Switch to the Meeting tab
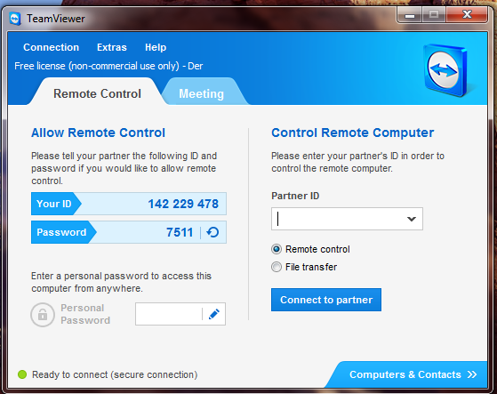This screenshot has width=497, height=394. [x=202, y=93]
